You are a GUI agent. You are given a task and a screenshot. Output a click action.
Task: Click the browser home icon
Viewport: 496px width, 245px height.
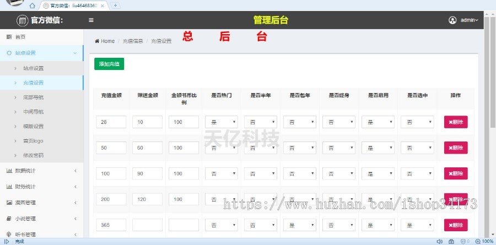click(33, 6)
